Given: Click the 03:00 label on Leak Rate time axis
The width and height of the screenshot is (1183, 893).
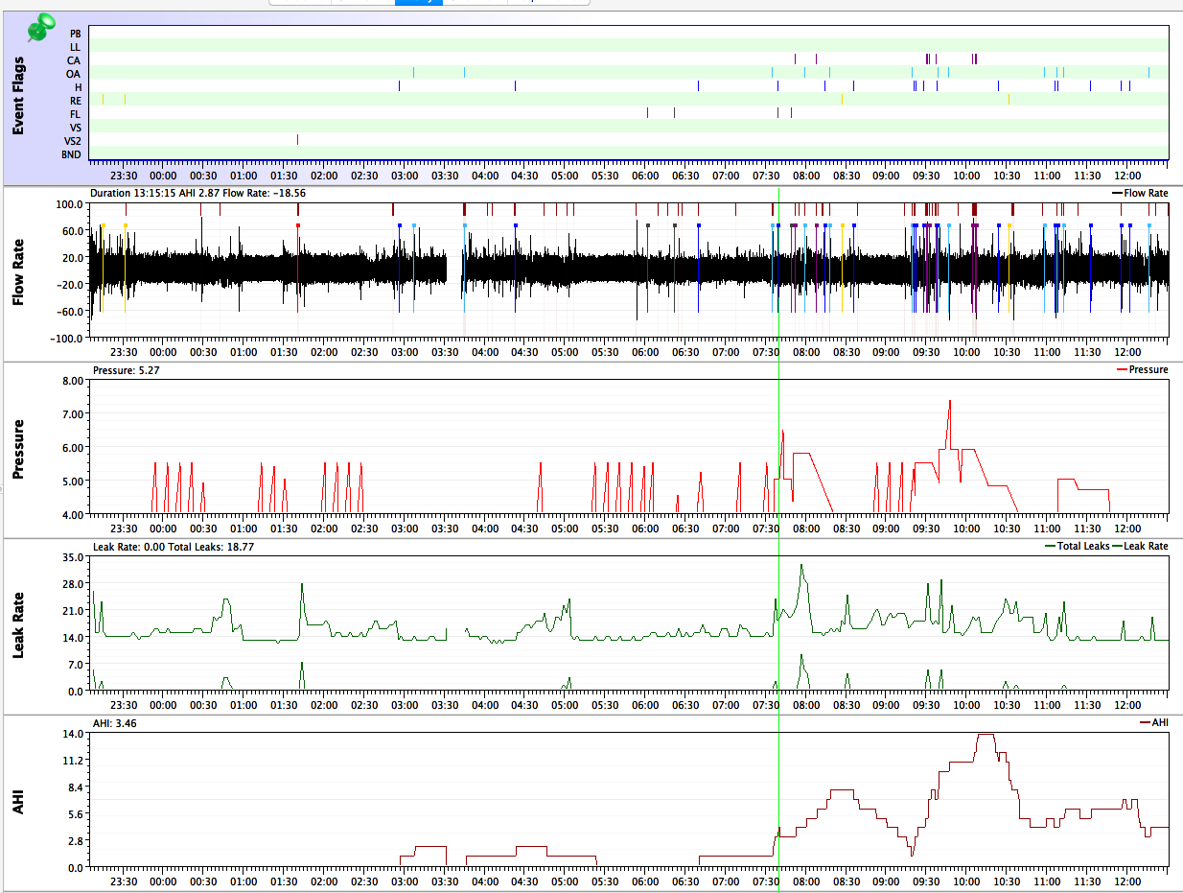Looking at the screenshot, I should pyautogui.click(x=405, y=705).
